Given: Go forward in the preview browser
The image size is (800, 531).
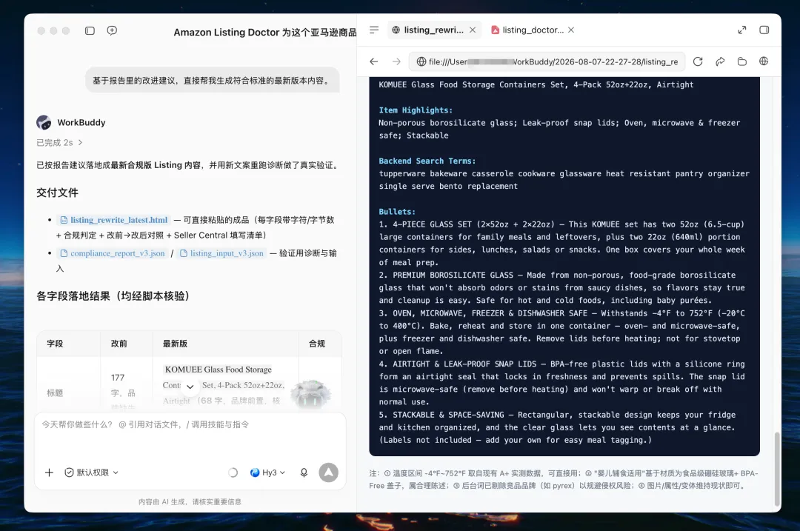Looking at the screenshot, I should point(396,61).
